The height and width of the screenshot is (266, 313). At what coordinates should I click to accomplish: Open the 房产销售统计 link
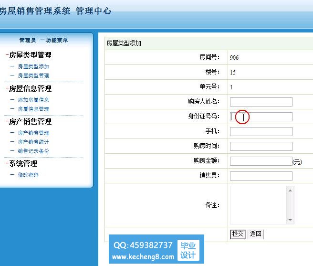pyautogui.click(x=33, y=142)
